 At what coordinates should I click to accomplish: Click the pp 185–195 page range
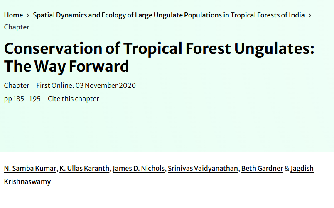22,99
